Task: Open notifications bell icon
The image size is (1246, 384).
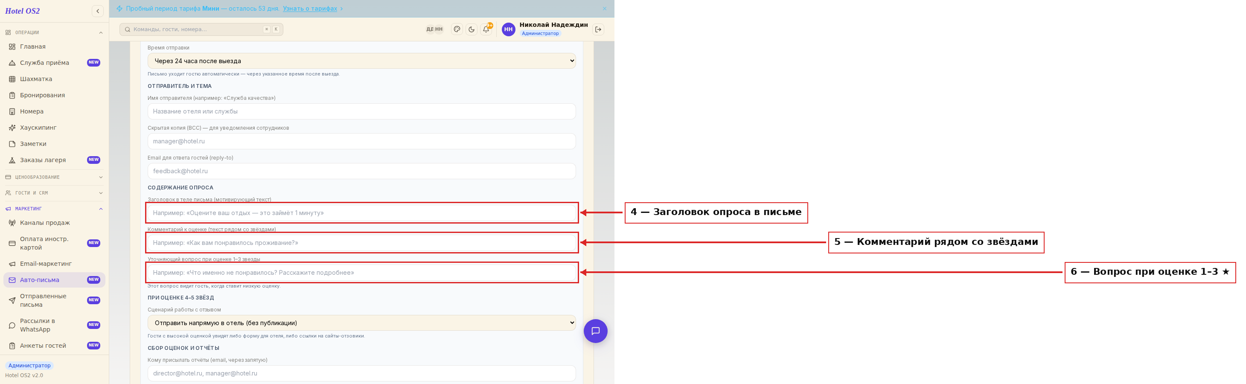Action: tap(486, 29)
